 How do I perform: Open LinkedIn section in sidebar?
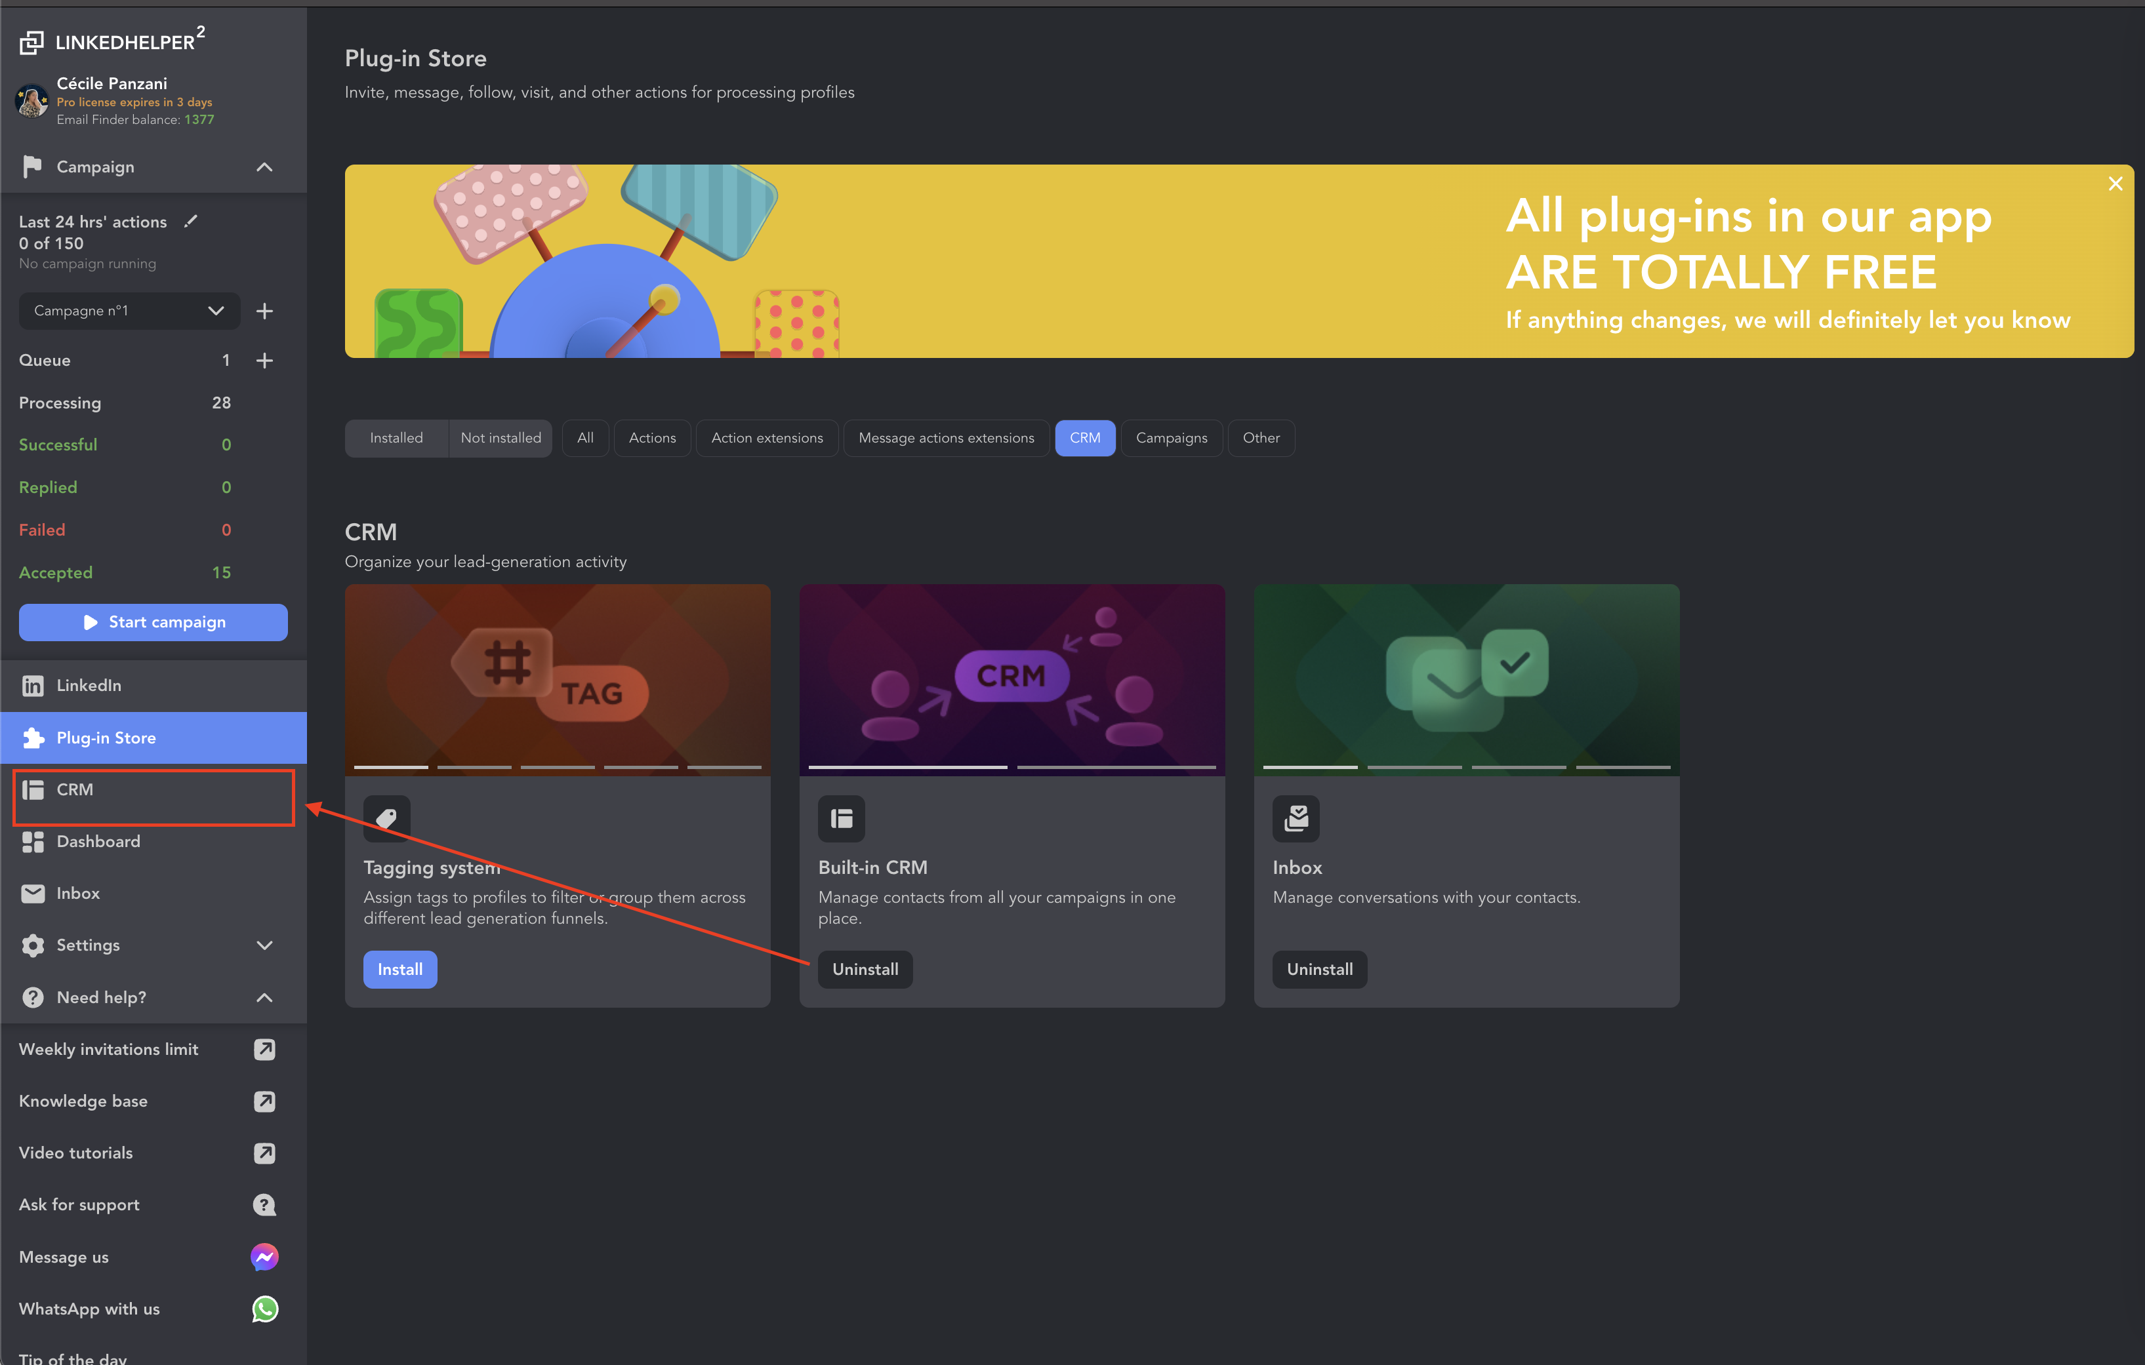(153, 684)
